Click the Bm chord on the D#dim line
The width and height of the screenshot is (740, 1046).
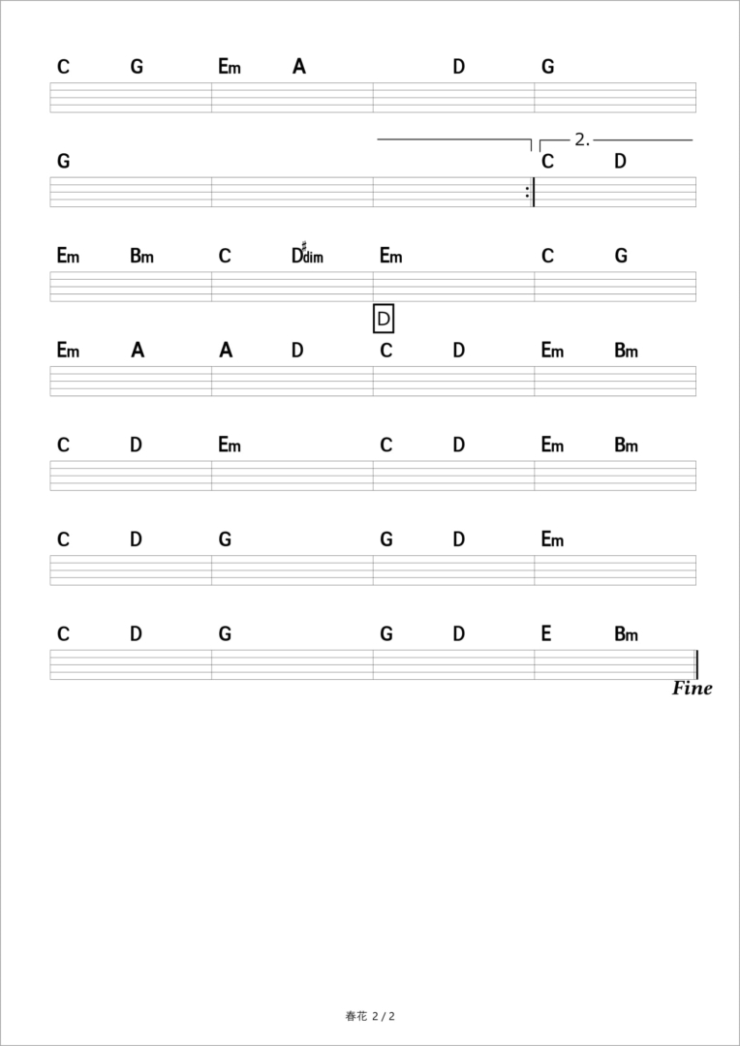141,256
